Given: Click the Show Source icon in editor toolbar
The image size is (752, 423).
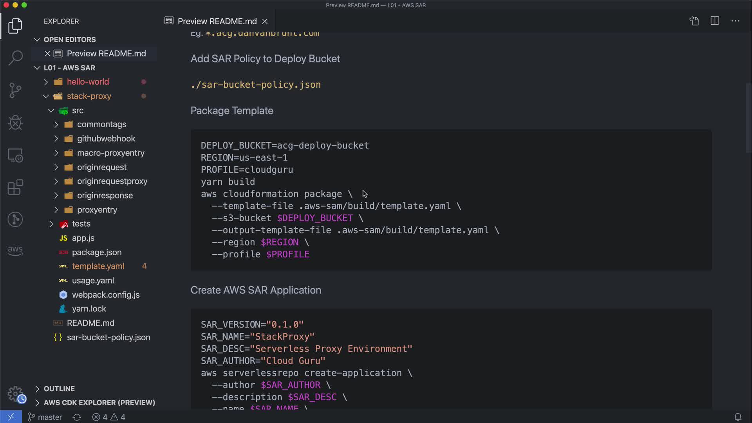Looking at the screenshot, I should pos(694,21).
